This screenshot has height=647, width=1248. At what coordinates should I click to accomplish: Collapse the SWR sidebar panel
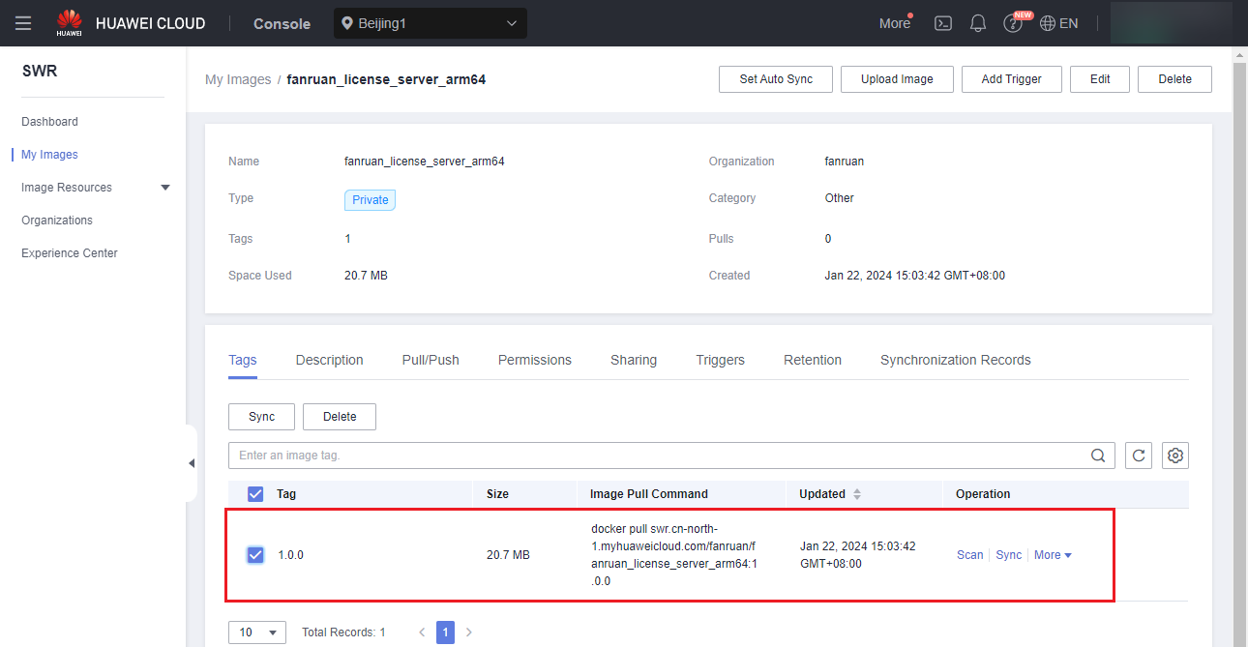point(192,463)
